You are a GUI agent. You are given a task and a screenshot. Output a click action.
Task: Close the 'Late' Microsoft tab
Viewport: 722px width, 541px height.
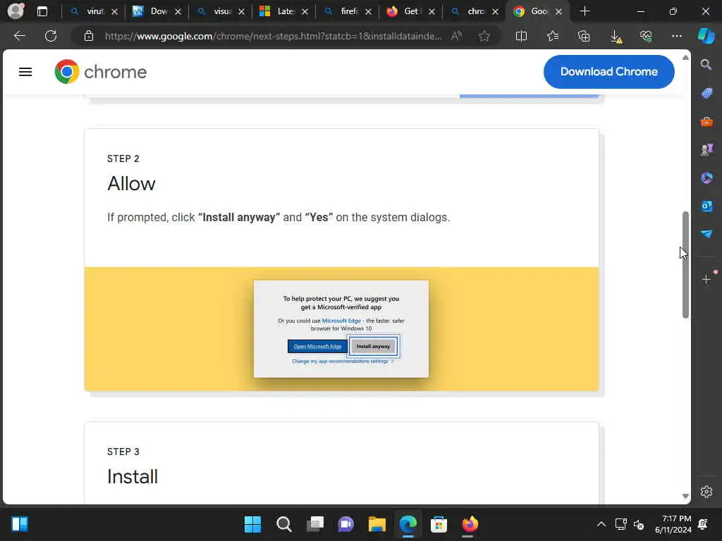(305, 11)
